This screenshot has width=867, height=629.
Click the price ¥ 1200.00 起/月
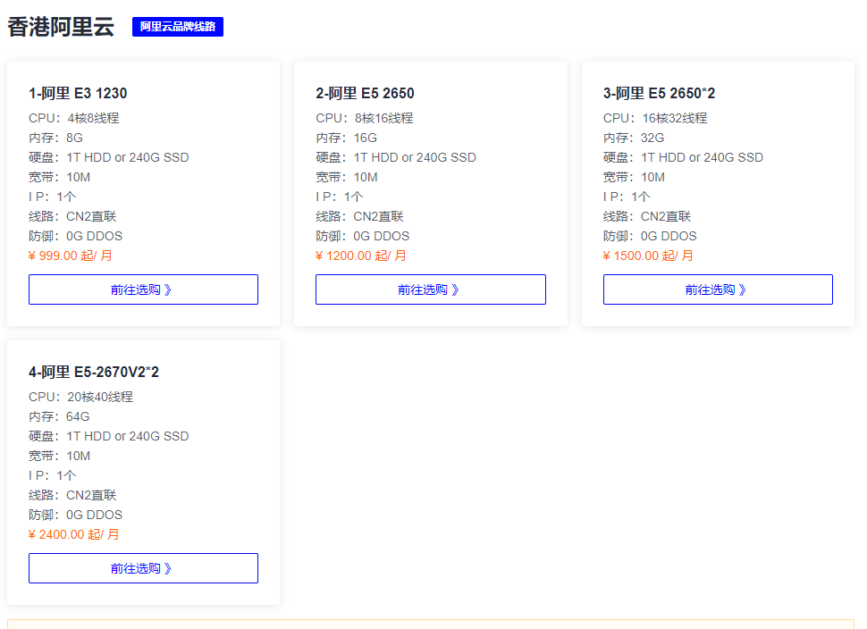361,256
